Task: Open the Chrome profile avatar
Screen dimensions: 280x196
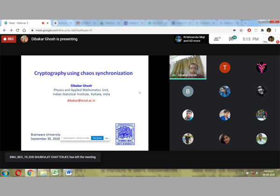Action: 269,30
